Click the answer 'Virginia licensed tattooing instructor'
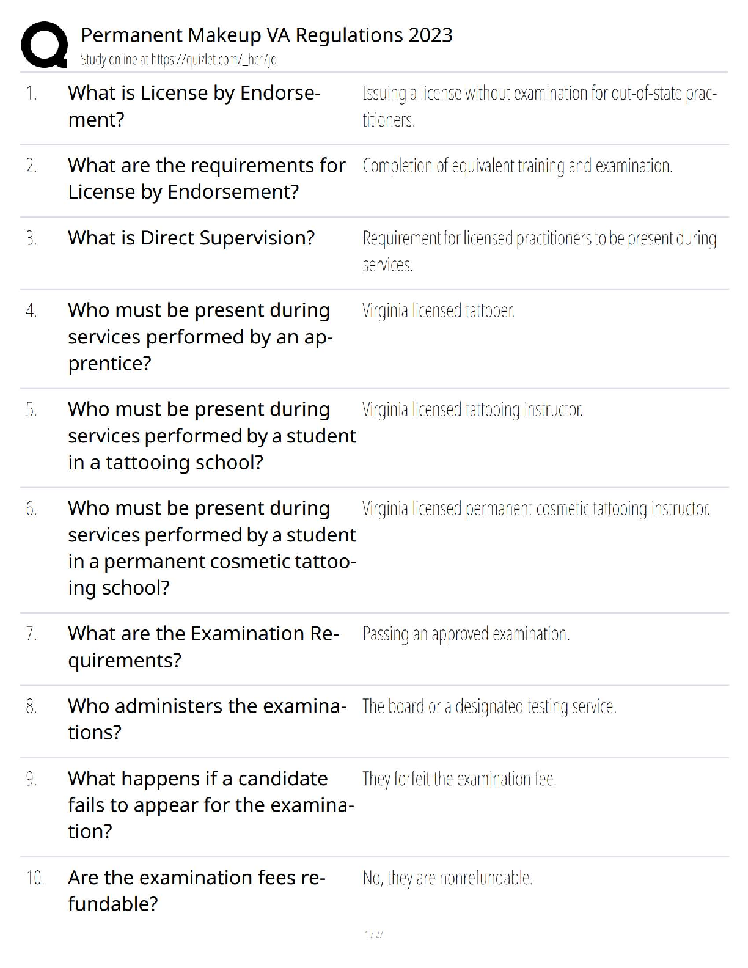Screen dimensions: 748x968 pyautogui.click(x=472, y=409)
